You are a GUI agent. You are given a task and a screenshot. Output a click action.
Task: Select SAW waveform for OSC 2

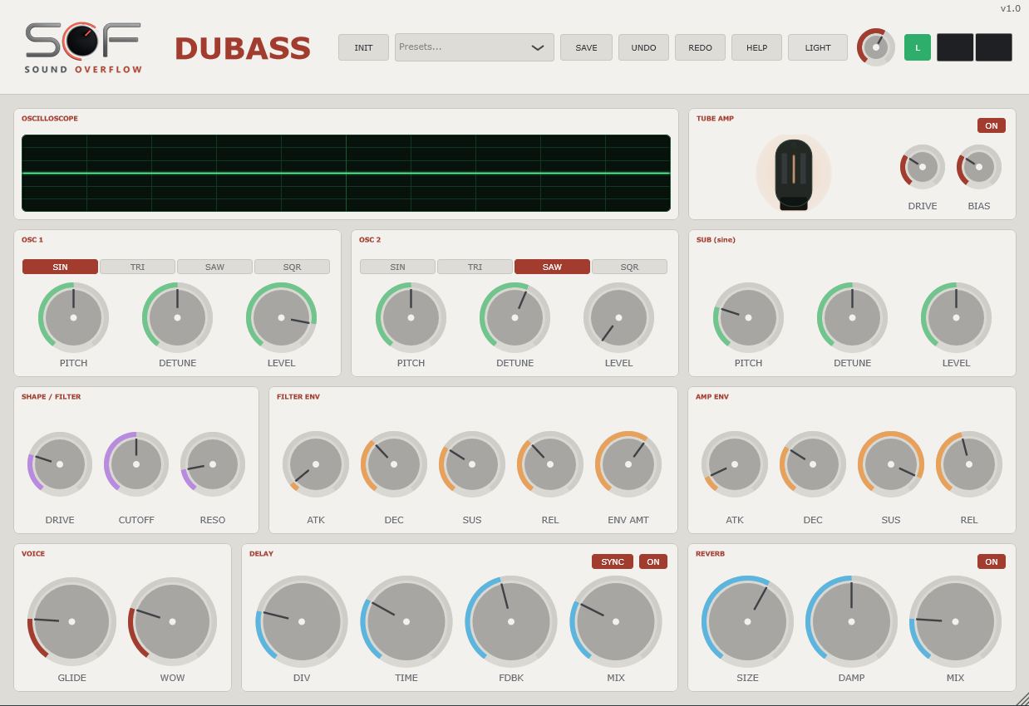(552, 267)
